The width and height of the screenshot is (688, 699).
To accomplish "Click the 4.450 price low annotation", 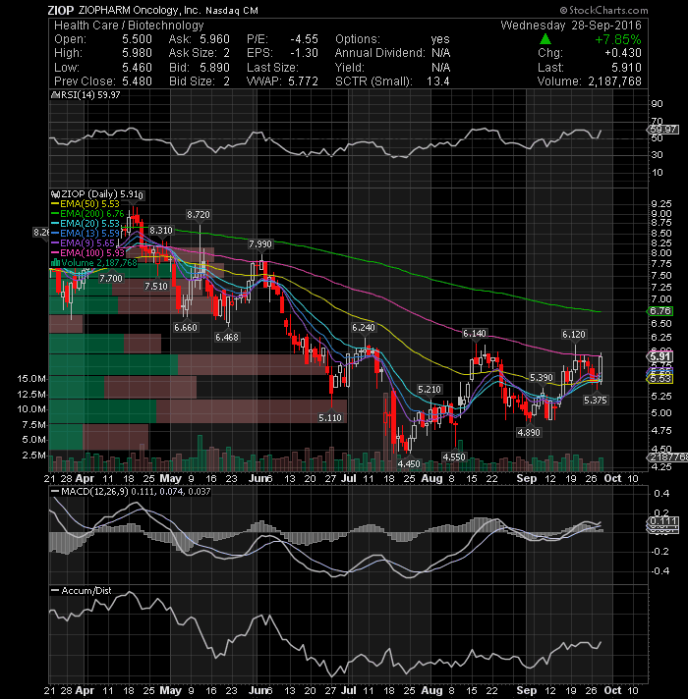I will 409,464.
